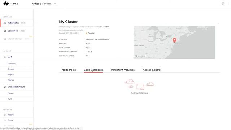
Task: Click the Mapbox logo on map
Action: 140,57
